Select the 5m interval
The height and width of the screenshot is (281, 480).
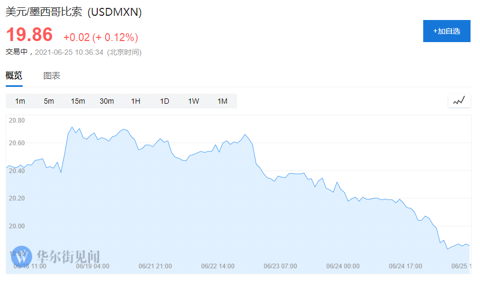(49, 101)
